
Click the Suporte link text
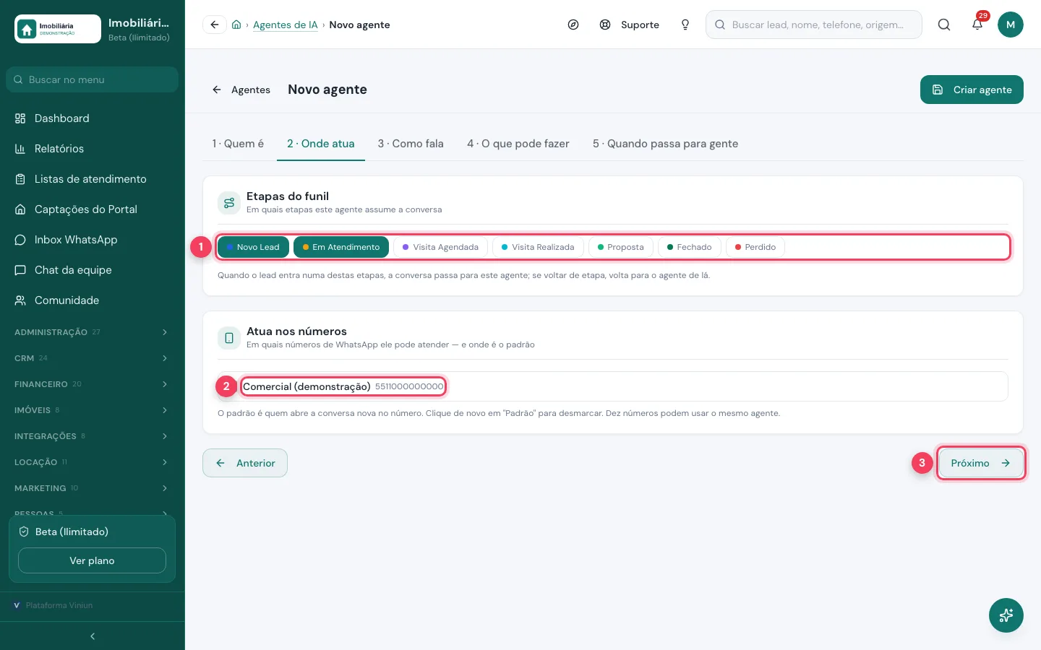640,25
